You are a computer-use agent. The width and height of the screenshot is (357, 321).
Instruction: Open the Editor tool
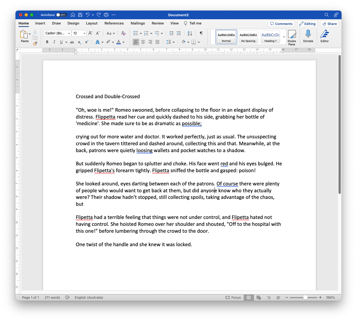coord(324,36)
